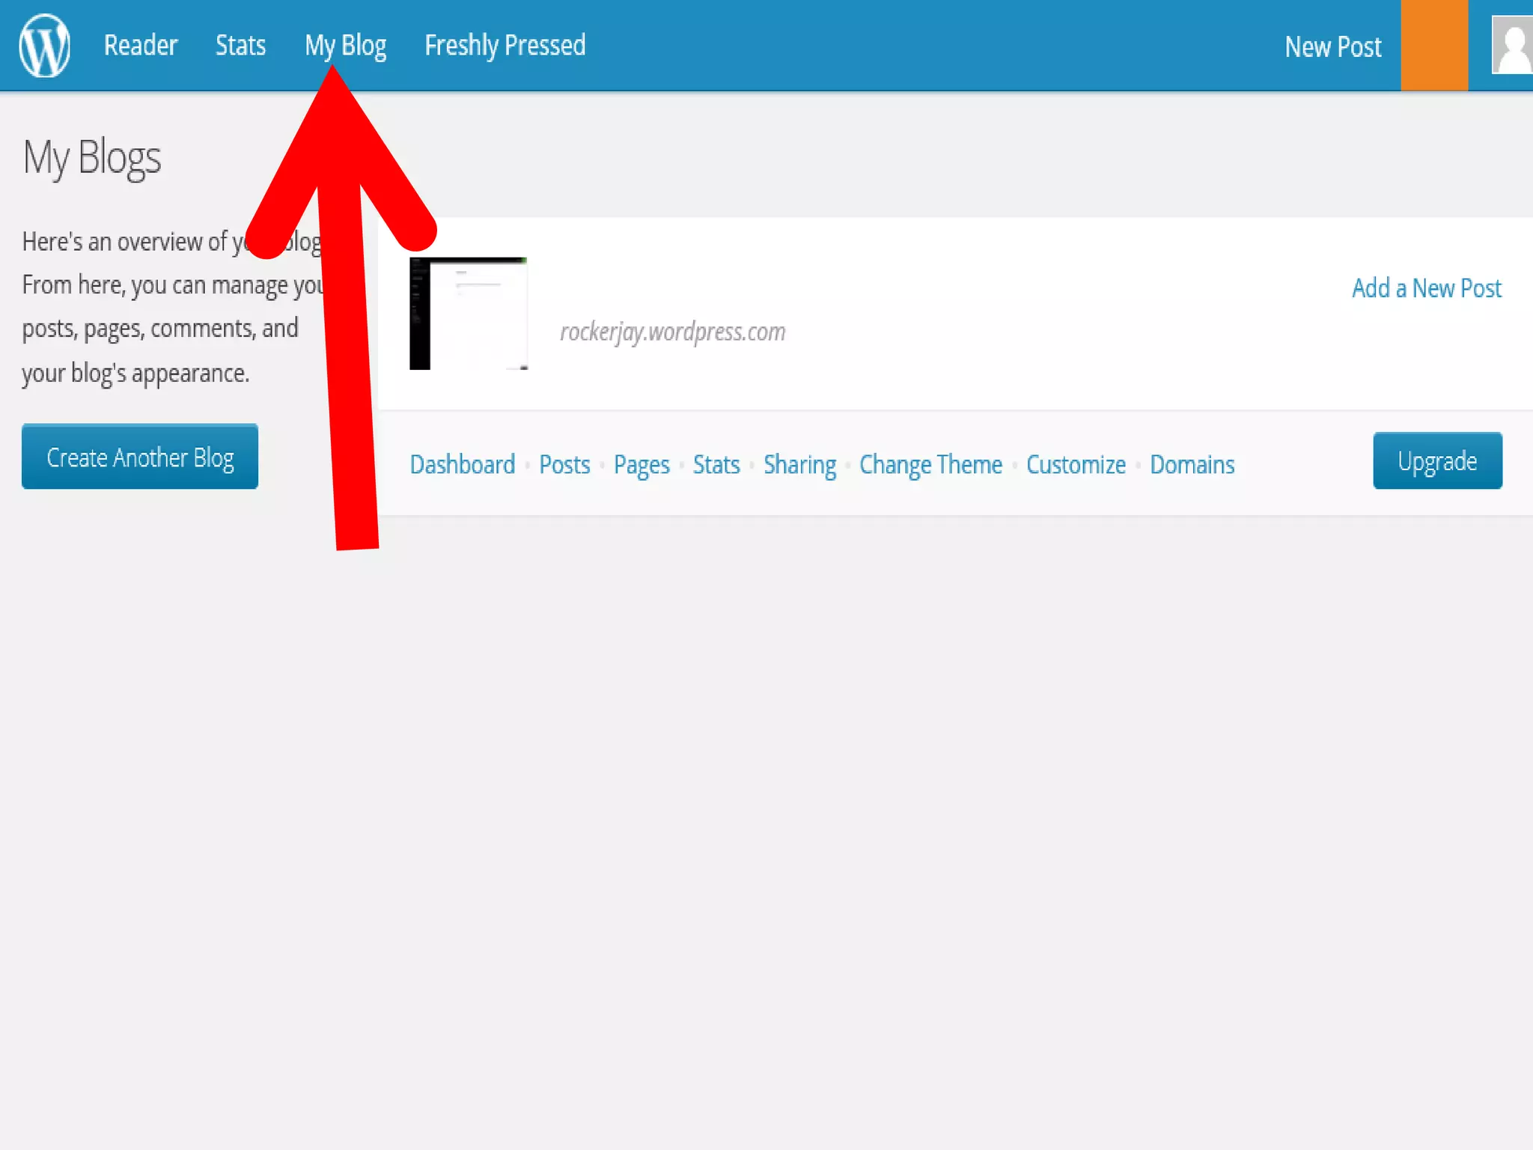The width and height of the screenshot is (1533, 1150).
Task: Open rockerjay.wordpress.com blog address
Action: tap(672, 332)
